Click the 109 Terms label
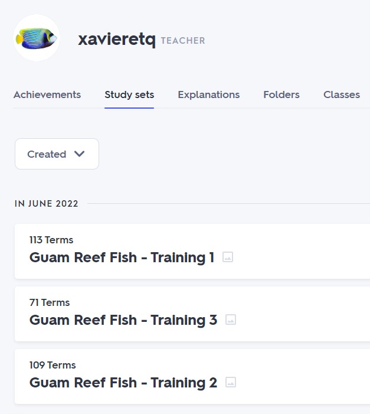Viewport: 370px width, 414px height. (x=53, y=365)
